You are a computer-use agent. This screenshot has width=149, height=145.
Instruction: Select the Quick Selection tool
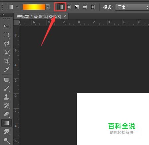(x=6, y=52)
